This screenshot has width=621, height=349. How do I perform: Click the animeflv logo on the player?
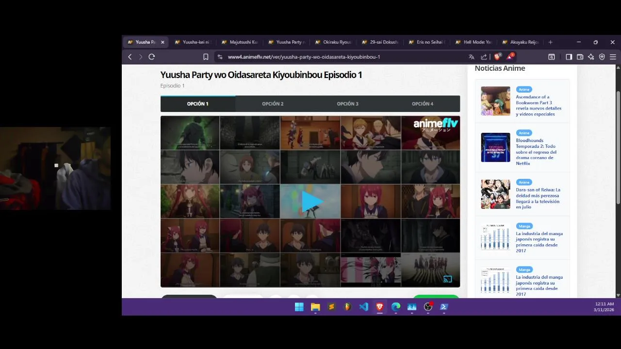click(x=436, y=125)
